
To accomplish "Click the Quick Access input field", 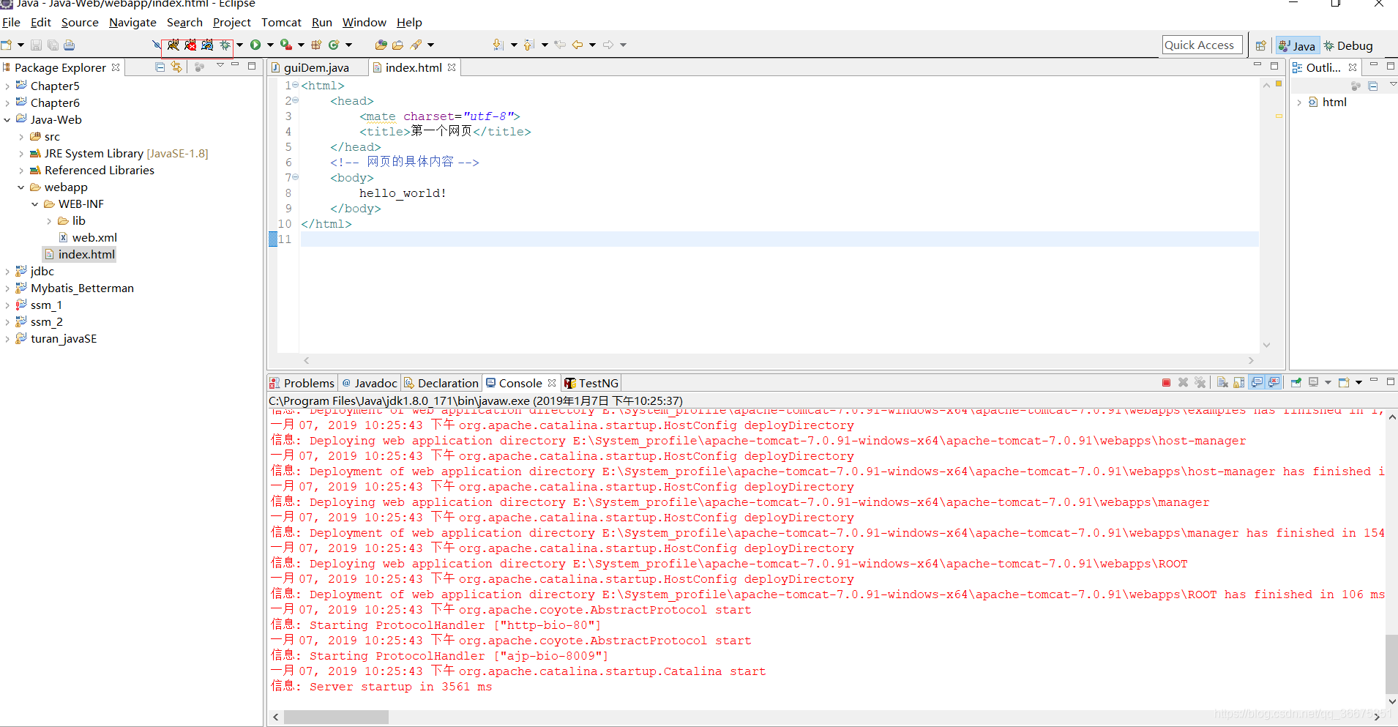I will coord(1202,45).
